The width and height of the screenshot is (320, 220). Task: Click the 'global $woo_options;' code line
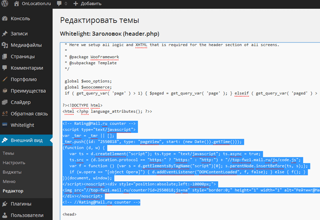(88, 81)
